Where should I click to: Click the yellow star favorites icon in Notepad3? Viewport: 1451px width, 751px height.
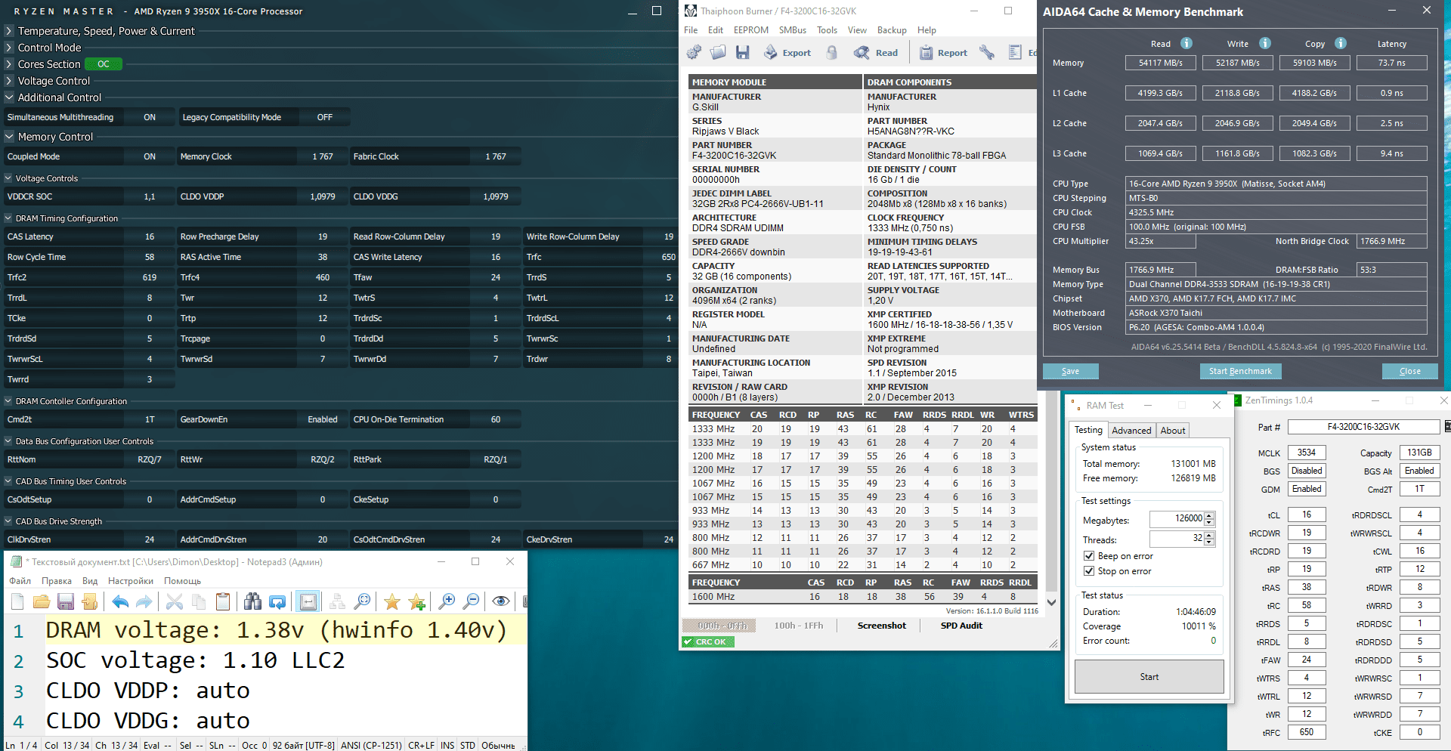pos(392,601)
